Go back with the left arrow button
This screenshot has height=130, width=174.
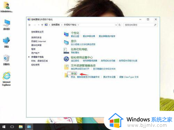30,25
